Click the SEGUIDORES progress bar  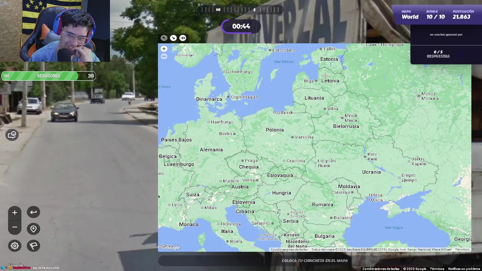tap(48, 76)
